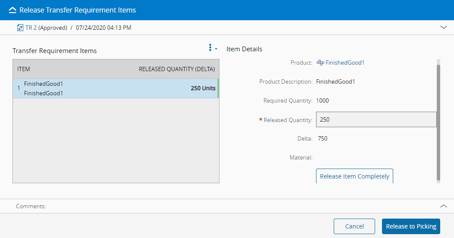The width and height of the screenshot is (454, 238).
Task: Open the three-dot actions menu for items
Action: tap(211, 48)
